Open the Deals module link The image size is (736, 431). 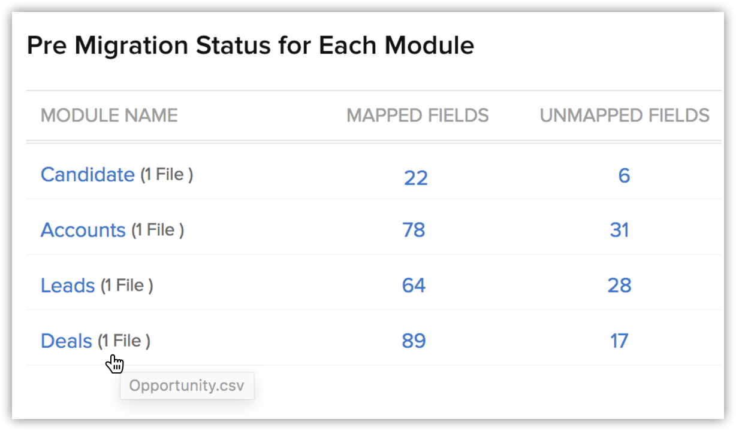[x=66, y=341]
